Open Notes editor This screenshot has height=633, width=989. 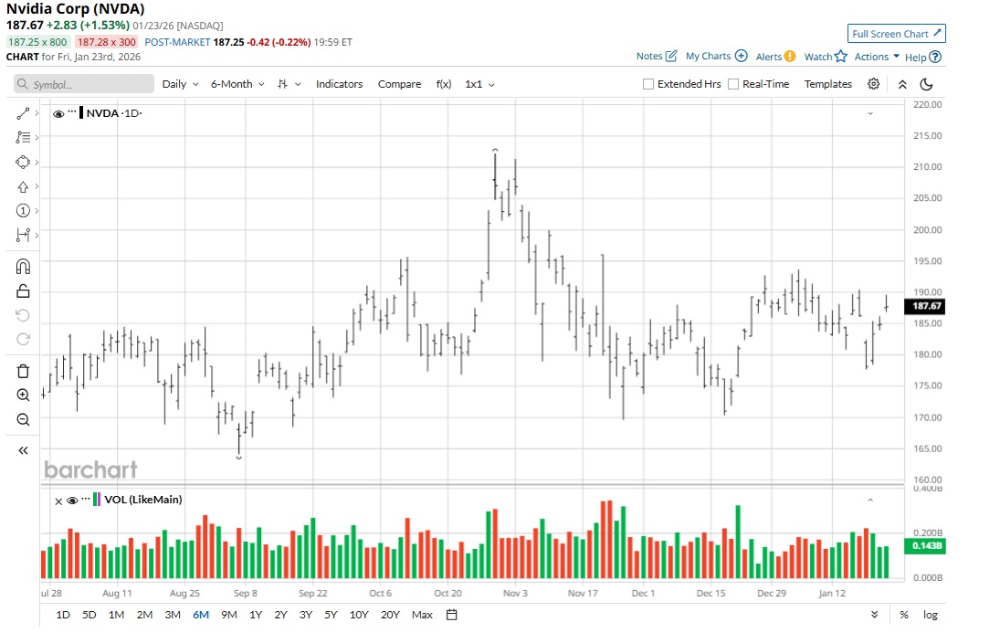pos(657,56)
